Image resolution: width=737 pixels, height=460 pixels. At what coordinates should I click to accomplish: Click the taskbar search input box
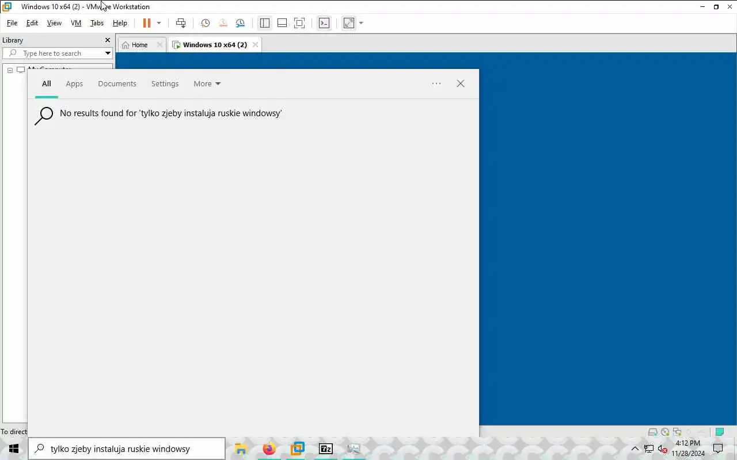click(x=127, y=448)
